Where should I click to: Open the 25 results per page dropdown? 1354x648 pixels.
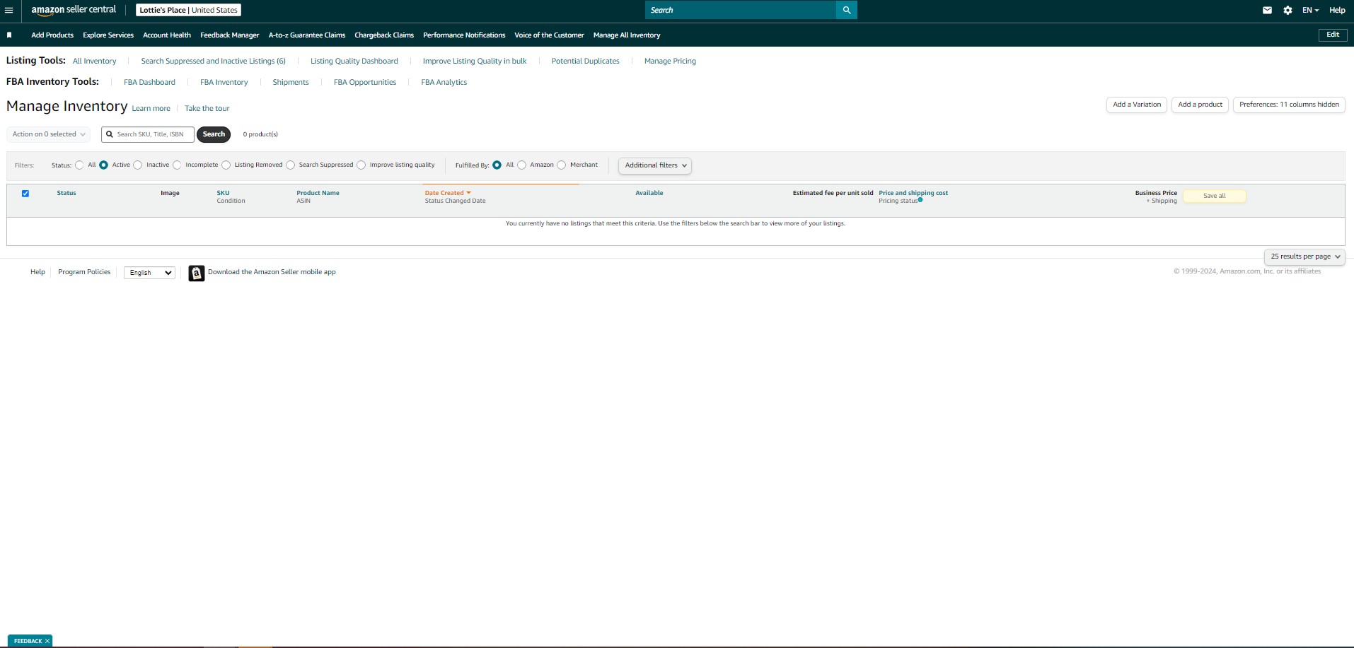[1304, 257]
